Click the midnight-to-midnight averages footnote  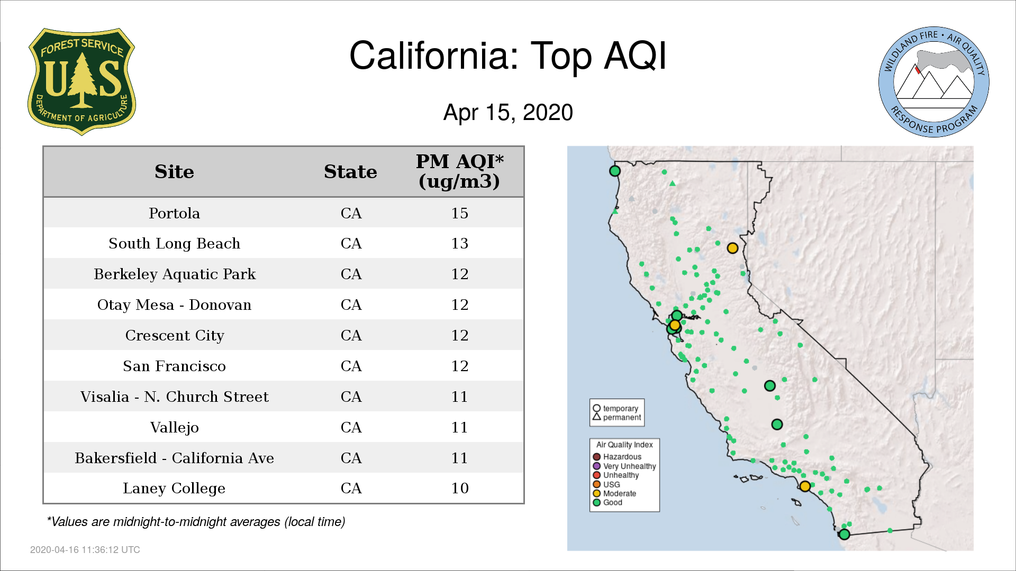(x=196, y=522)
